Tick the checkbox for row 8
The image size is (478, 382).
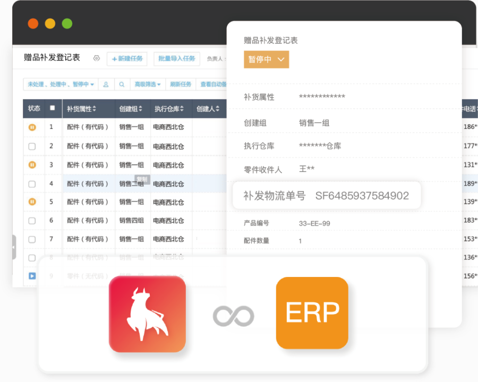click(32, 258)
